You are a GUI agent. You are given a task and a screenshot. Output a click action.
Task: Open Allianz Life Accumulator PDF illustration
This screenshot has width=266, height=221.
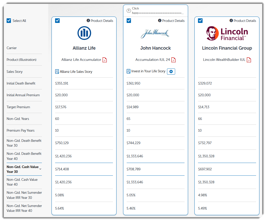click(105, 60)
